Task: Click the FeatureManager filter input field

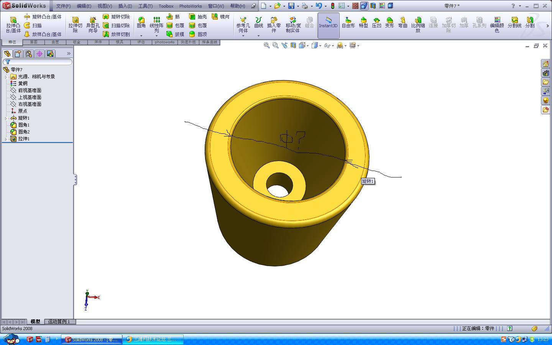Action: (38, 62)
